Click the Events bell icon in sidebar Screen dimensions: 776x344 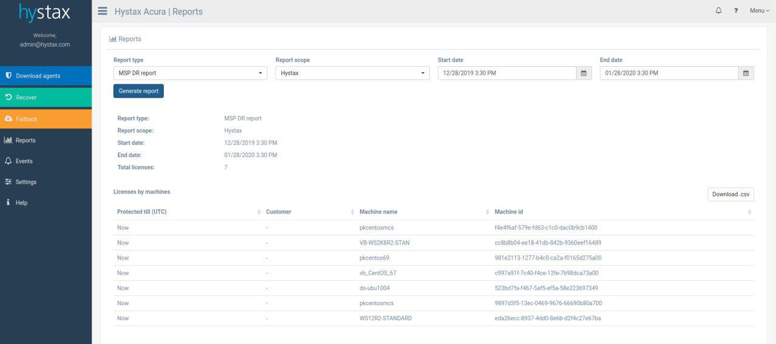pos(8,161)
